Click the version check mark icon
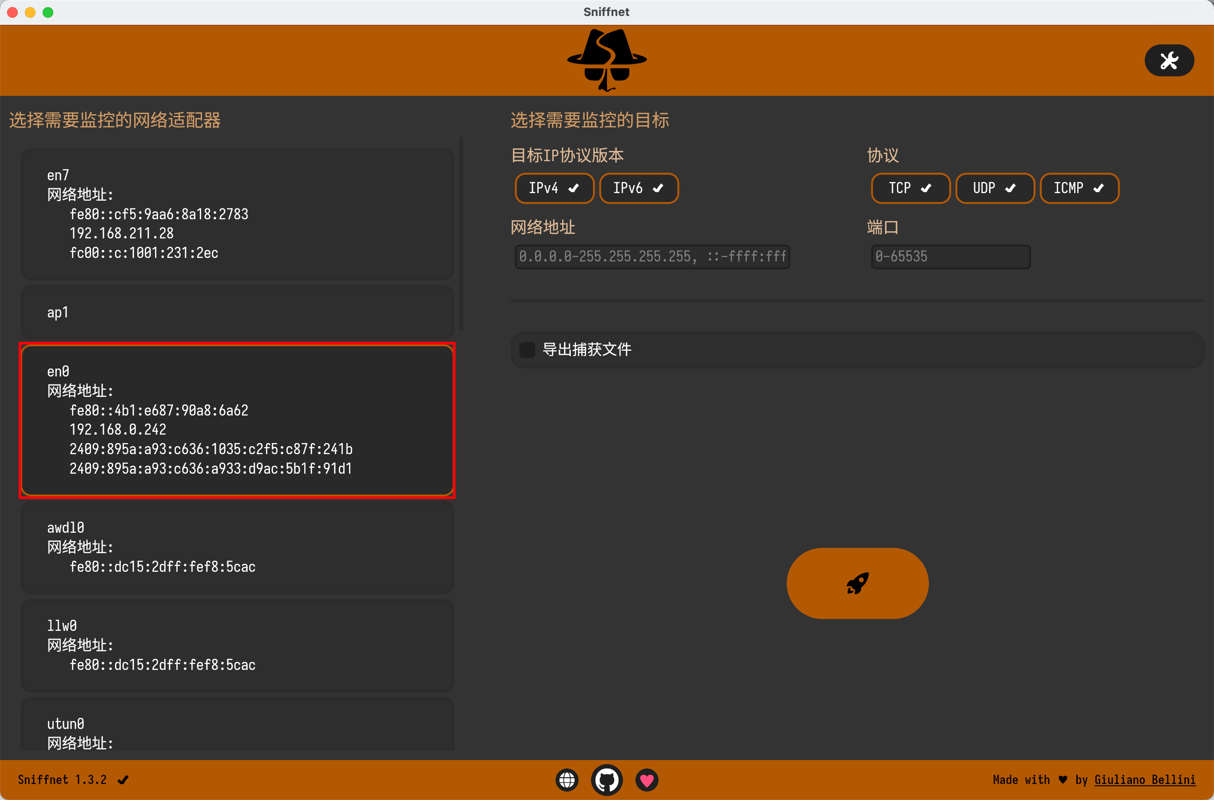 tap(123, 780)
